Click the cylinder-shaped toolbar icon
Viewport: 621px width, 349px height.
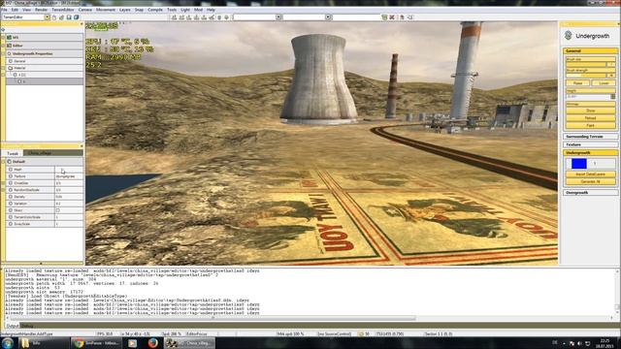click(x=219, y=17)
